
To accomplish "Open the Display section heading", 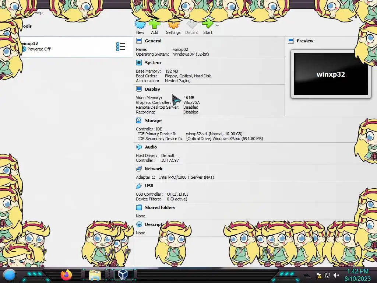I will click(152, 89).
